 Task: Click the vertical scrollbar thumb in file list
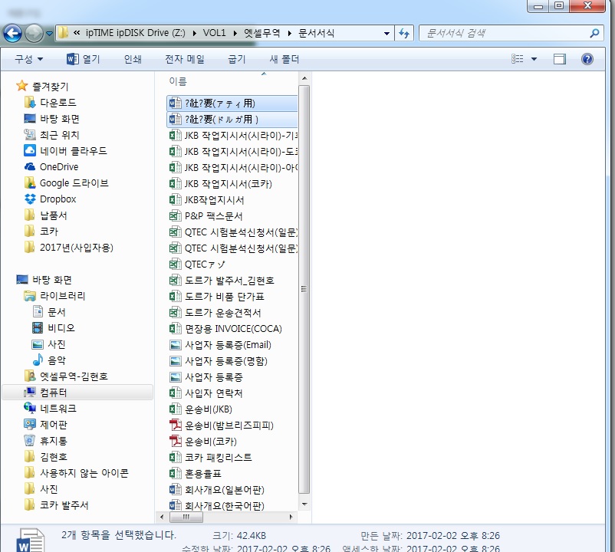pos(304,289)
